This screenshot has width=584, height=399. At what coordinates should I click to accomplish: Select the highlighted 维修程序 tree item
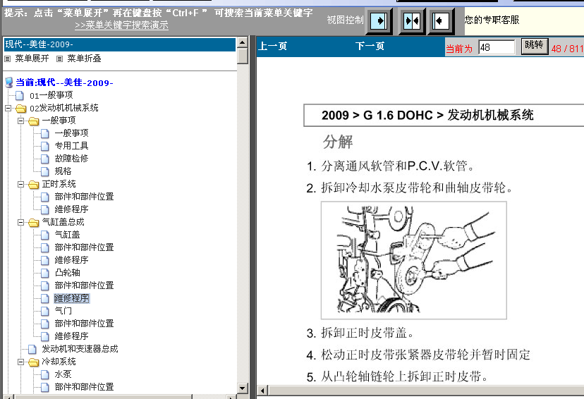click(72, 298)
